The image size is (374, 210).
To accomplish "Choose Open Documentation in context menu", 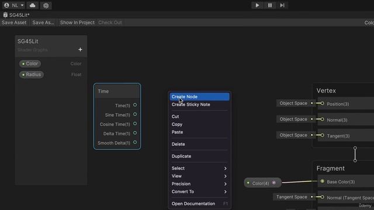I will [199, 204].
